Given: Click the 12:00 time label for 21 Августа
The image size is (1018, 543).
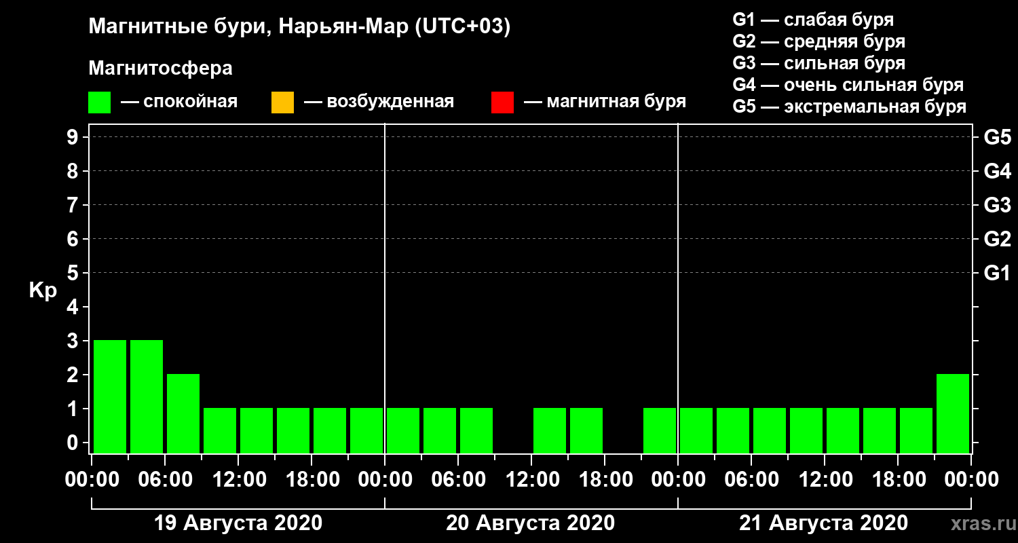Looking at the screenshot, I should 825,480.
